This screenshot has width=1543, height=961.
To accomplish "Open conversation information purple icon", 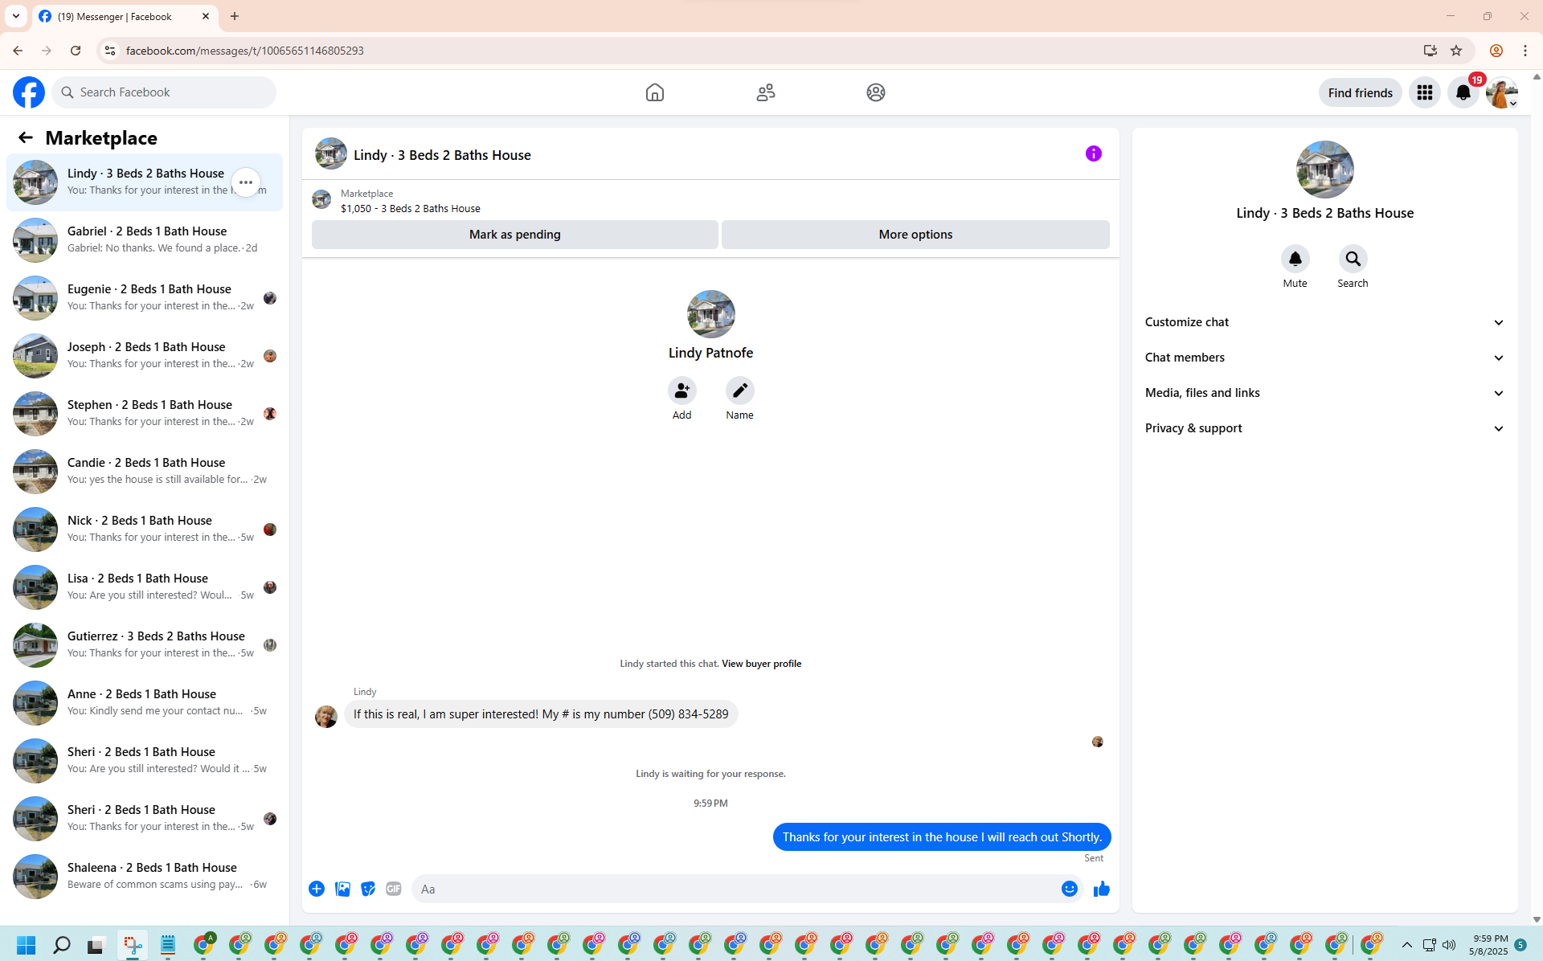I will [1094, 153].
